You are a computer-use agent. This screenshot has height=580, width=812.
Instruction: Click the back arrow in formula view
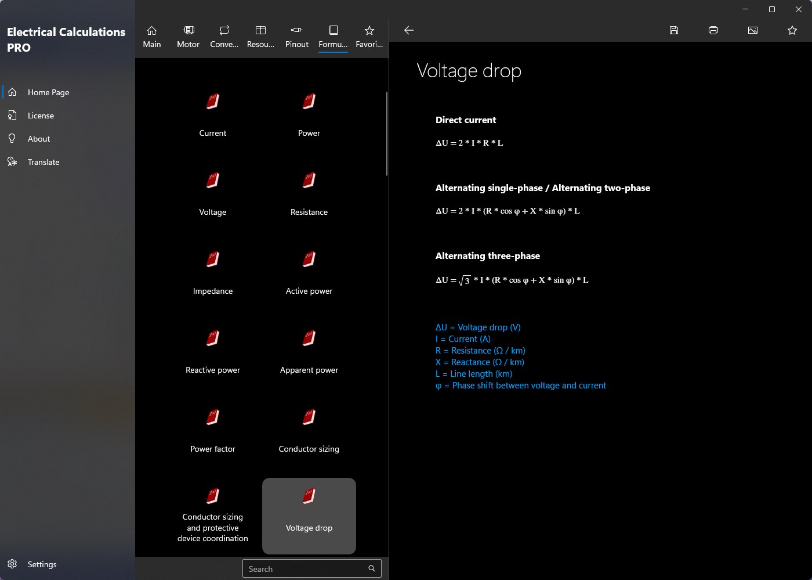409,30
